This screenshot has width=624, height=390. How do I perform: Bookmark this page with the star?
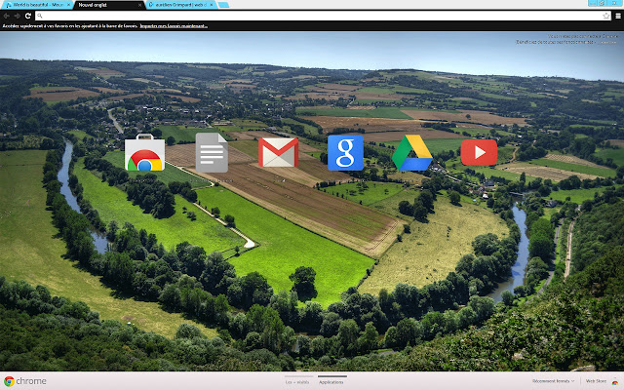(x=606, y=16)
